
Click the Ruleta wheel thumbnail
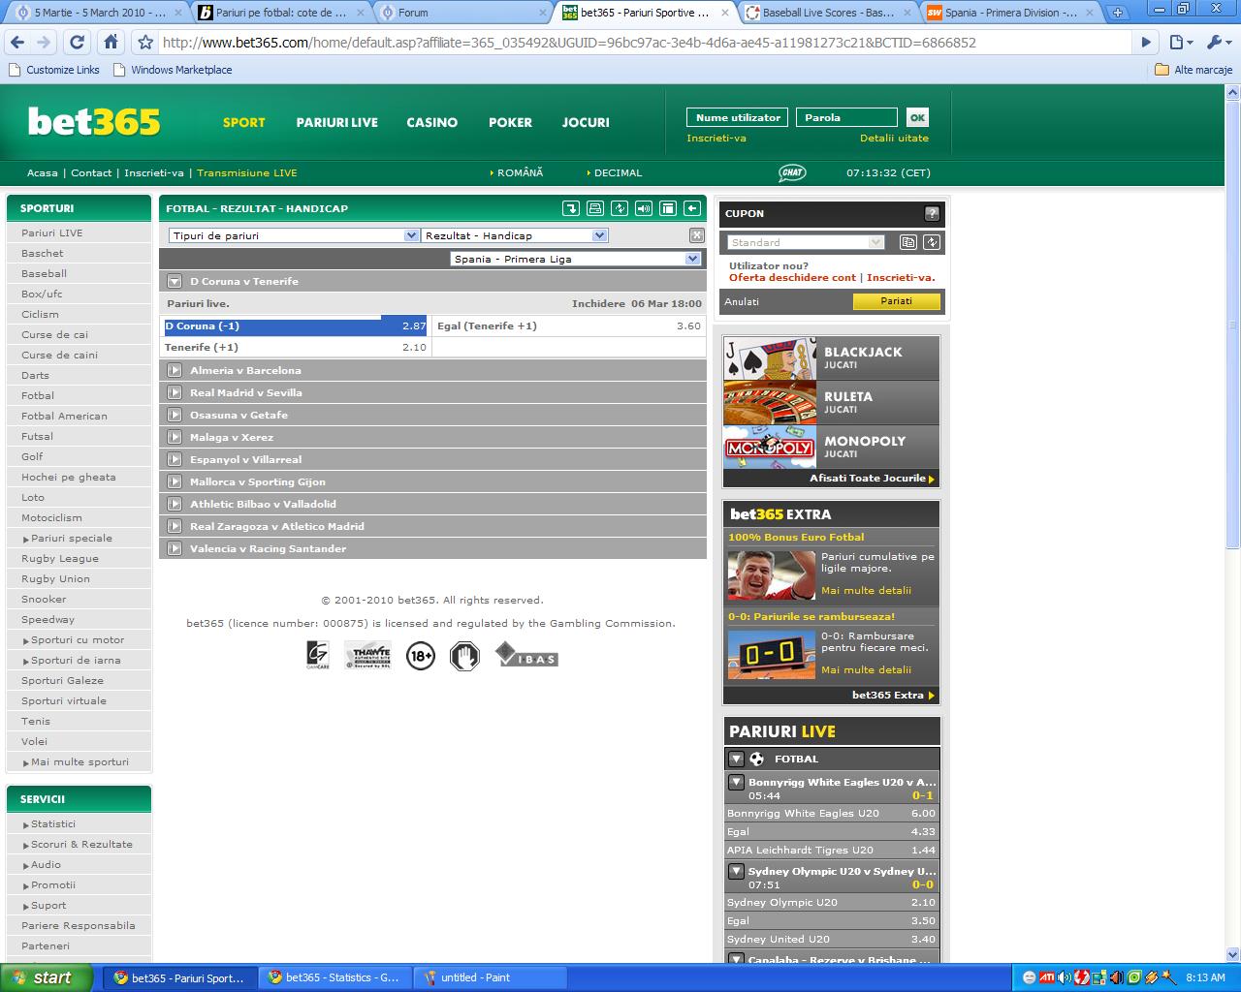click(770, 402)
